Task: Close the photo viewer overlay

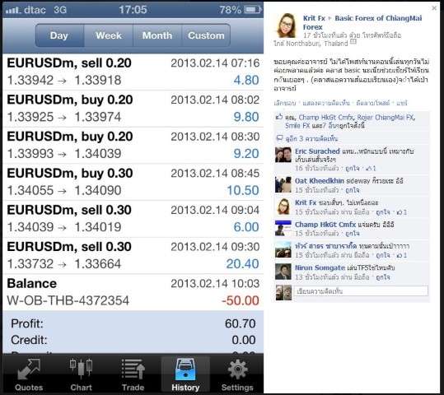Action: tap(434, 8)
